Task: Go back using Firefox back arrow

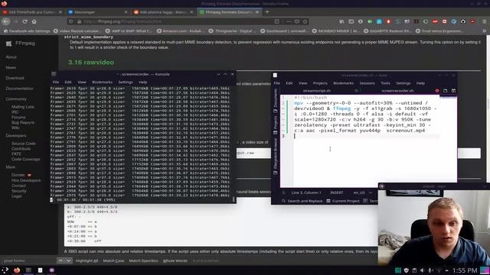Action: [6, 21]
